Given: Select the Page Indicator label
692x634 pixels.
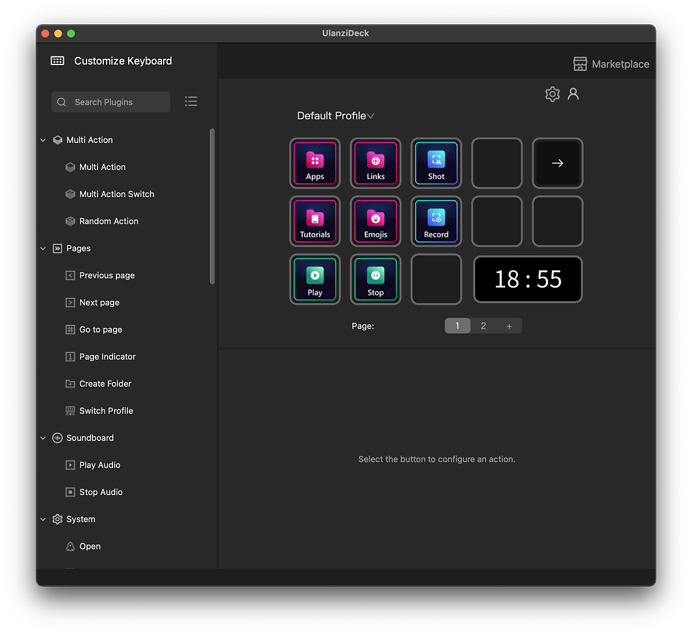Looking at the screenshot, I should click(107, 357).
